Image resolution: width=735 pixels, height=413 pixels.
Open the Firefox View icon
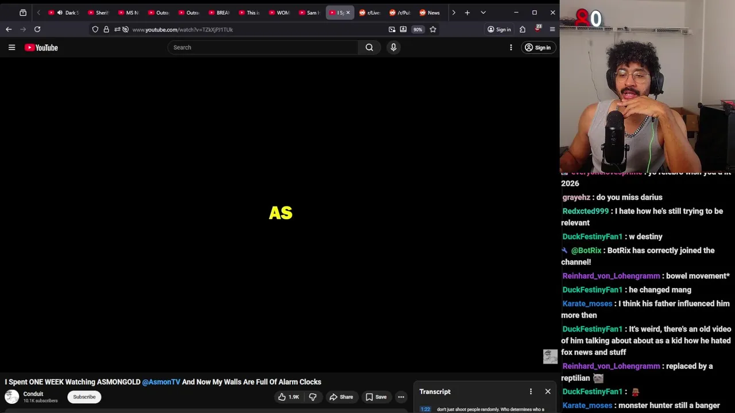point(23,13)
